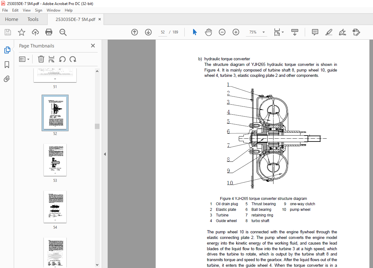Go to next page arrow
373x268 pixels.
click(148, 32)
